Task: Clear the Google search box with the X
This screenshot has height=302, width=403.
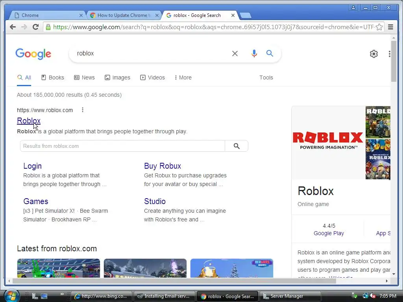Action: click(235, 53)
